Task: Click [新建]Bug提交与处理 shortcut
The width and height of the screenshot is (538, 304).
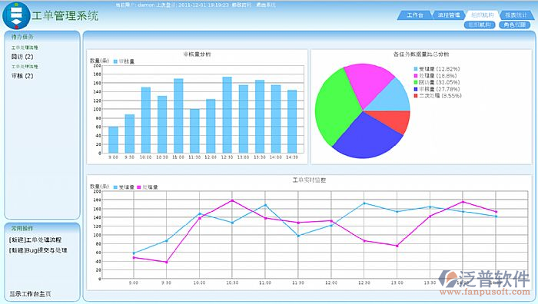Action: 38,250
